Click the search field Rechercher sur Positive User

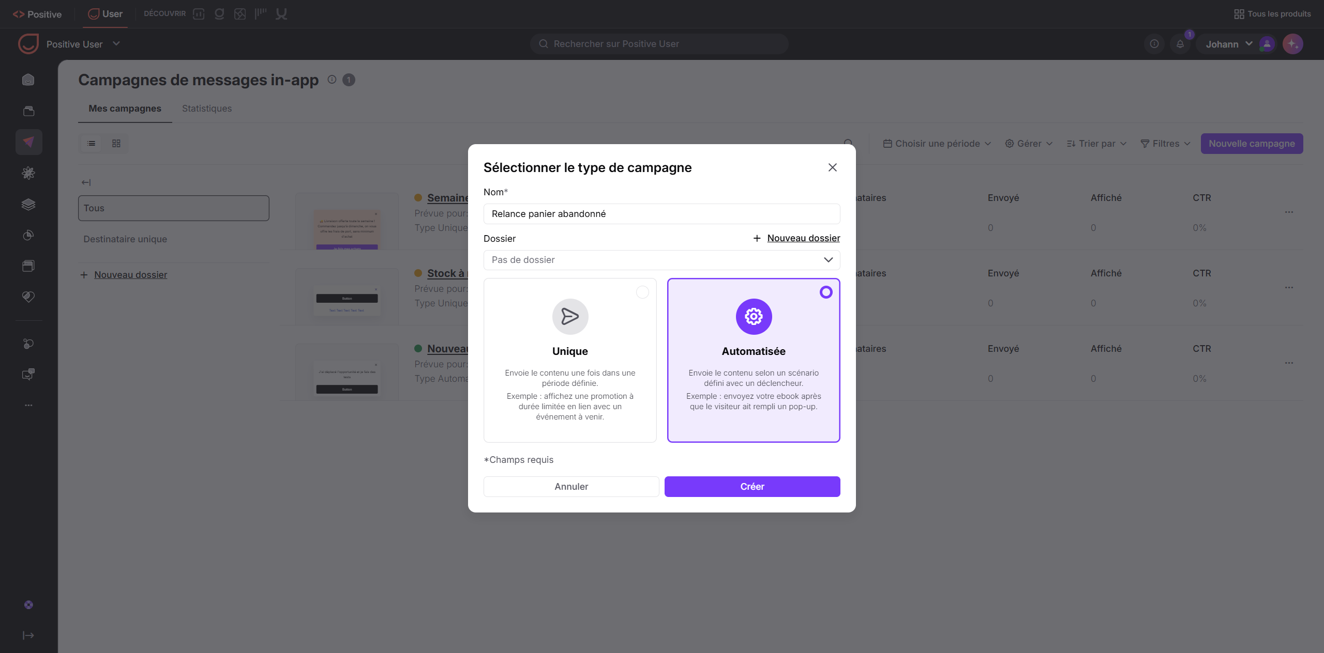(x=659, y=44)
